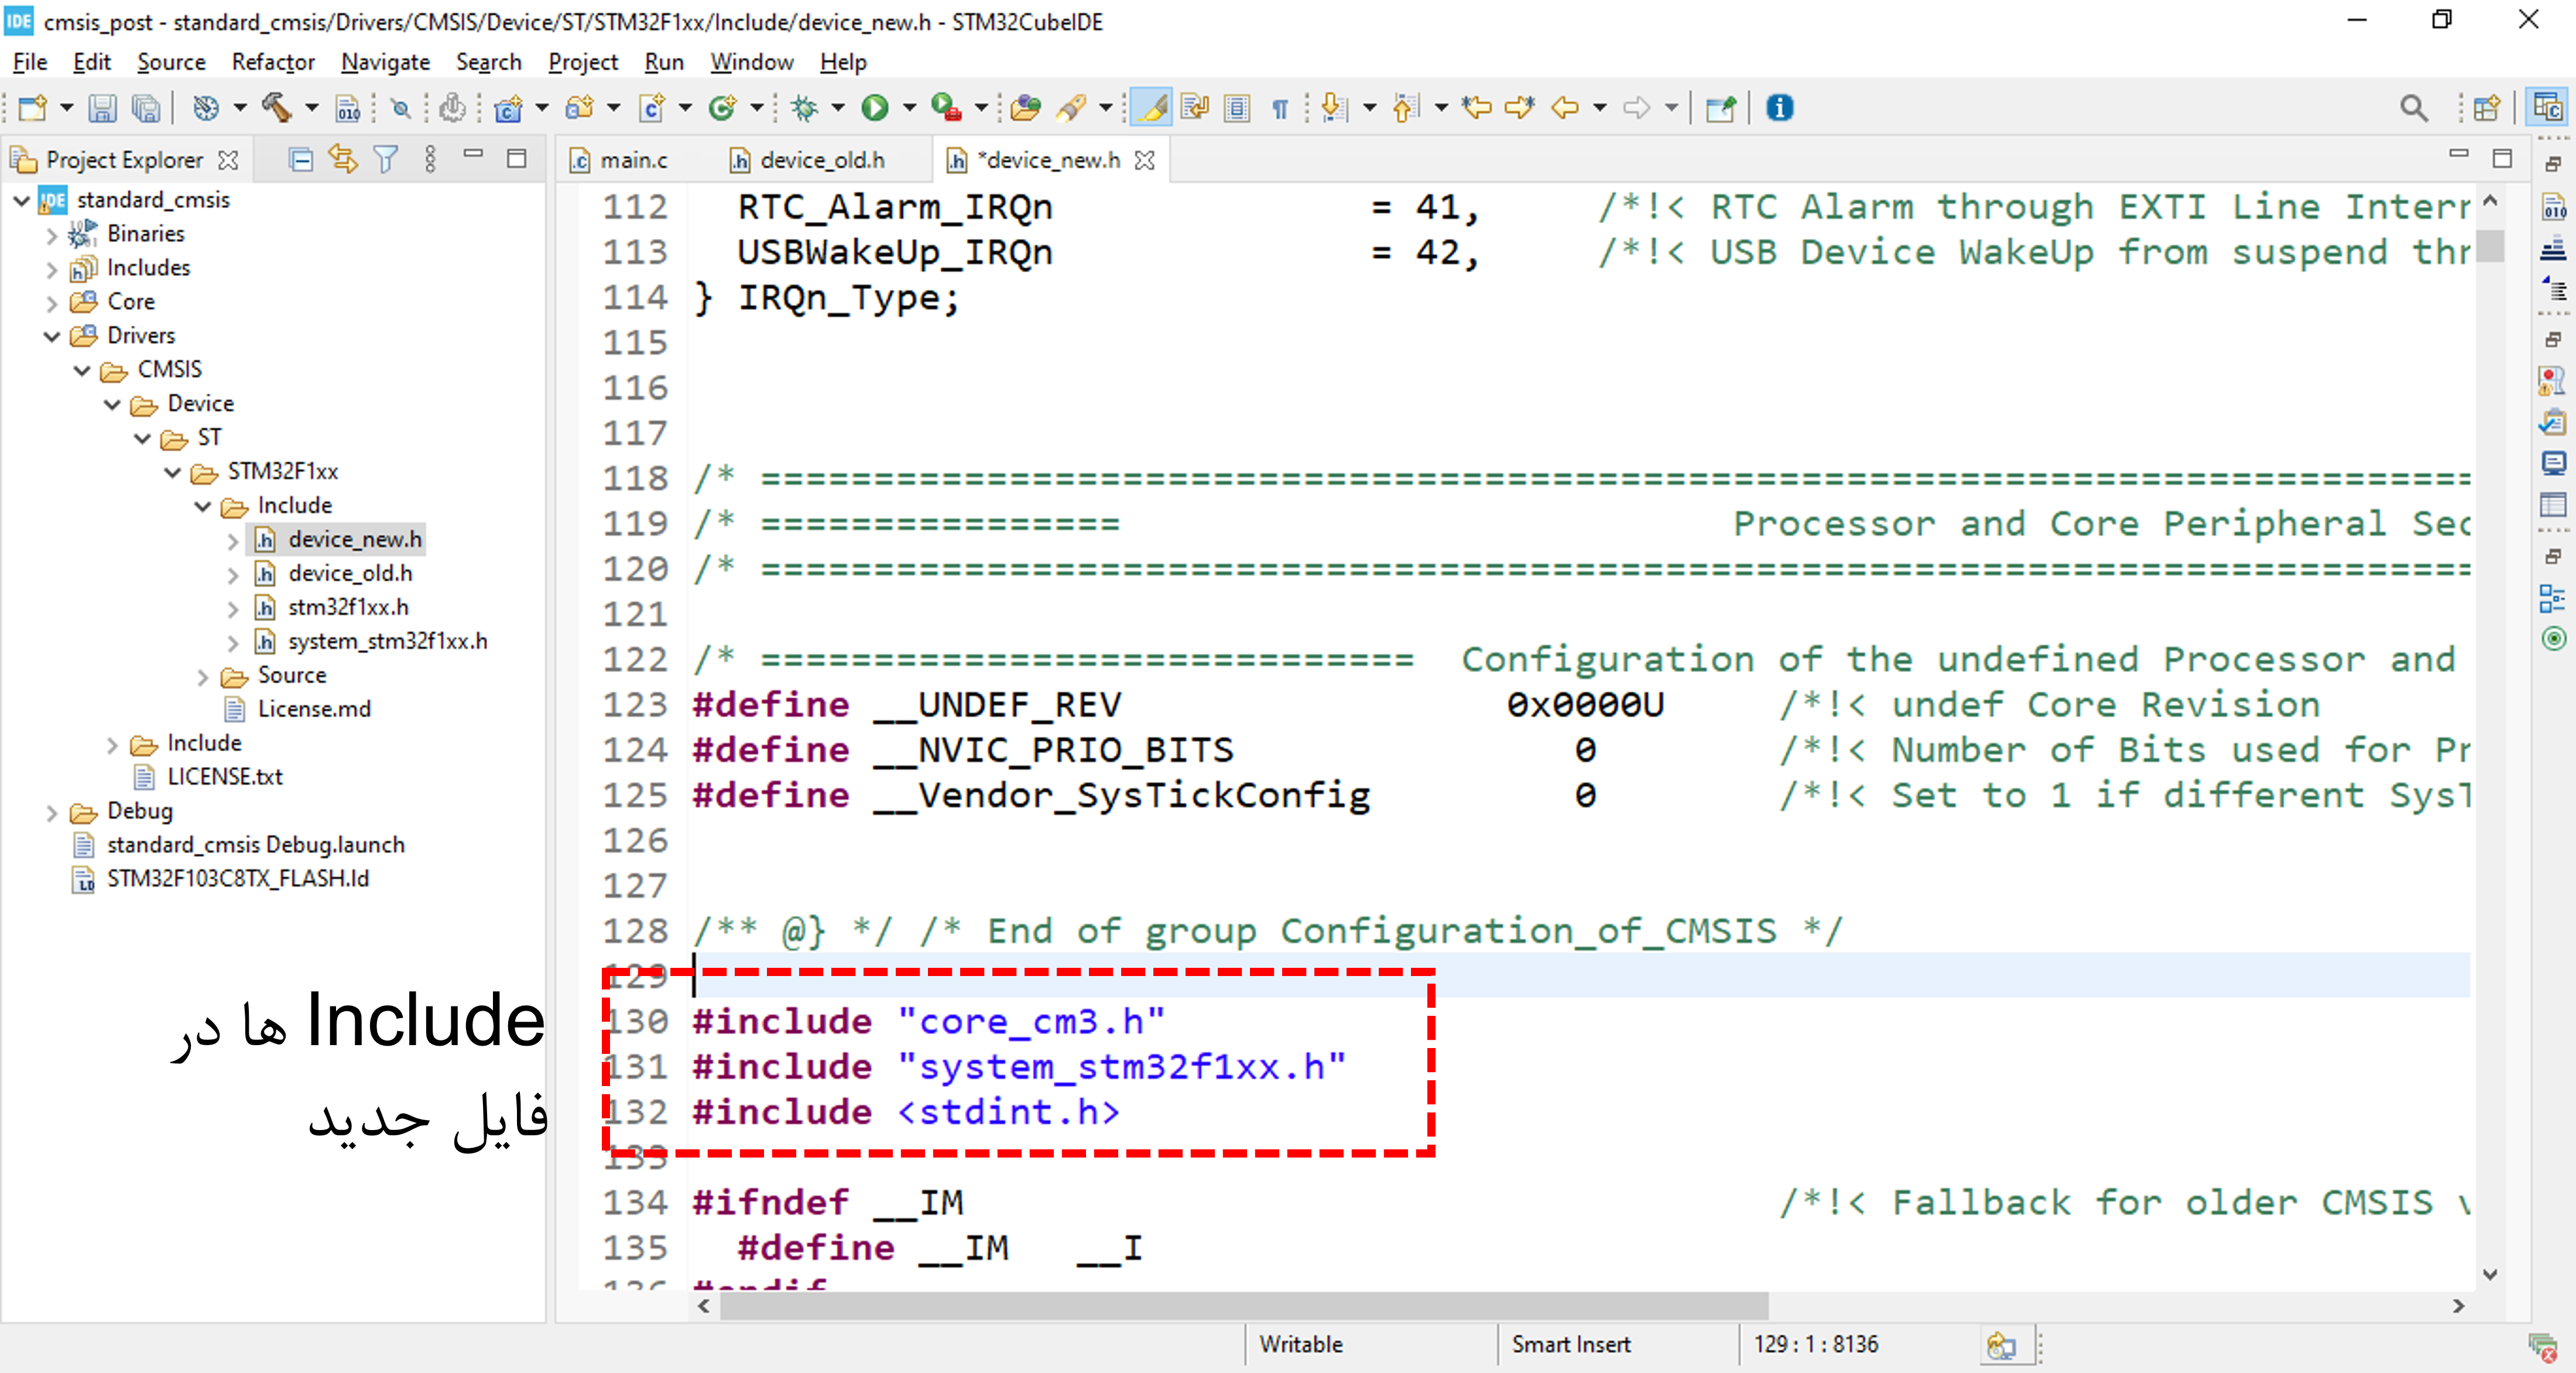Run the project with the green play icon

[x=875, y=107]
